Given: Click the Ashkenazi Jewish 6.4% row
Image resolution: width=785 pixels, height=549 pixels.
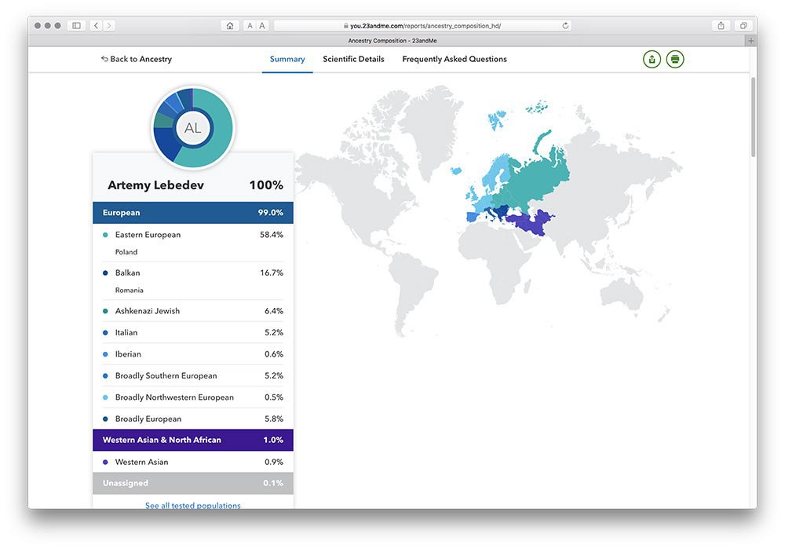Looking at the screenshot, I should click(x=193, y=310).
